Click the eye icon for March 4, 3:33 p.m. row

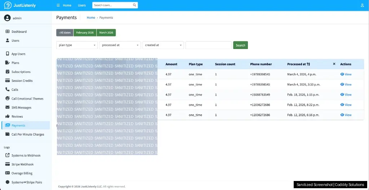point(342,84)
